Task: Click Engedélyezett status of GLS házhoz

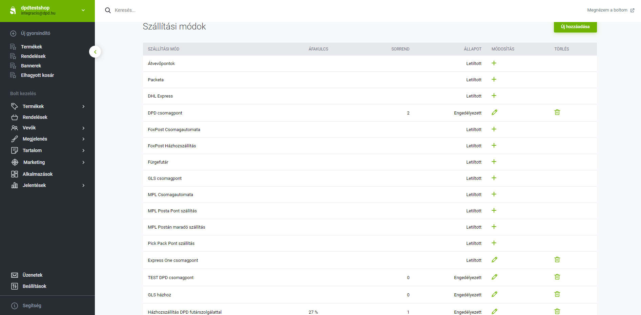Action: [x=468, y=295]
